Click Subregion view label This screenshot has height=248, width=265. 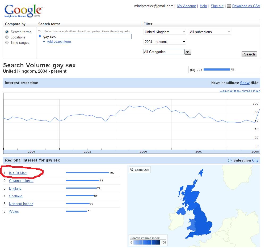coord(242,160)
